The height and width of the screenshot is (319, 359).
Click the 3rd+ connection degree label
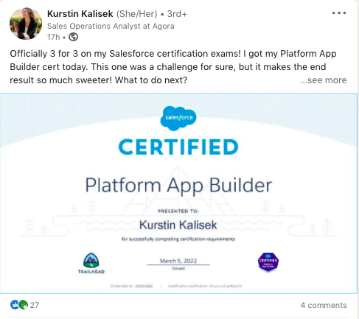coord(177,14)
